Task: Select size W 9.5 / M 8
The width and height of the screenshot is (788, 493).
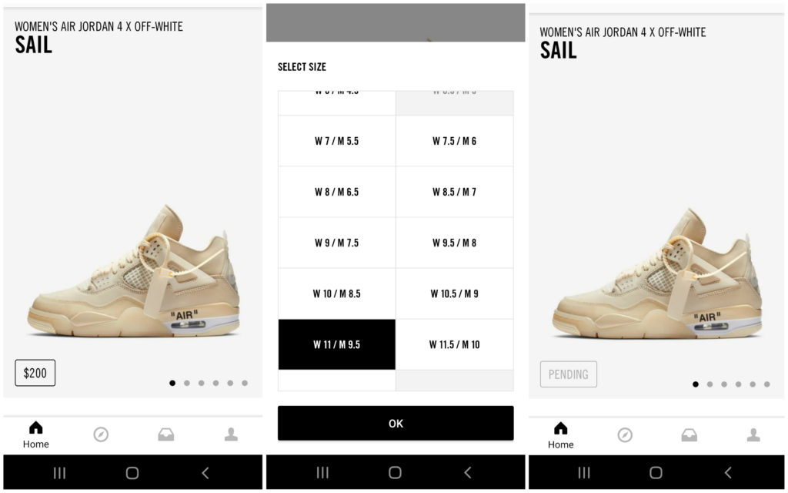Action: (x=454, y=243)
